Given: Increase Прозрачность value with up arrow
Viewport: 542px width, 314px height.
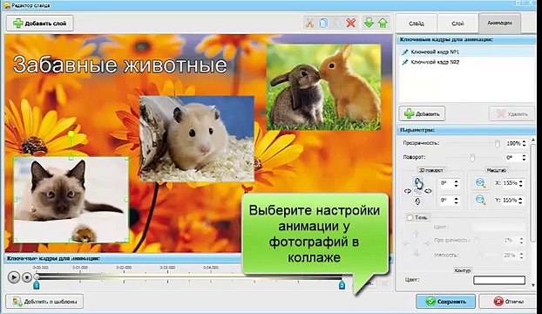Looking at the screenshot, I should click(524, 141).
